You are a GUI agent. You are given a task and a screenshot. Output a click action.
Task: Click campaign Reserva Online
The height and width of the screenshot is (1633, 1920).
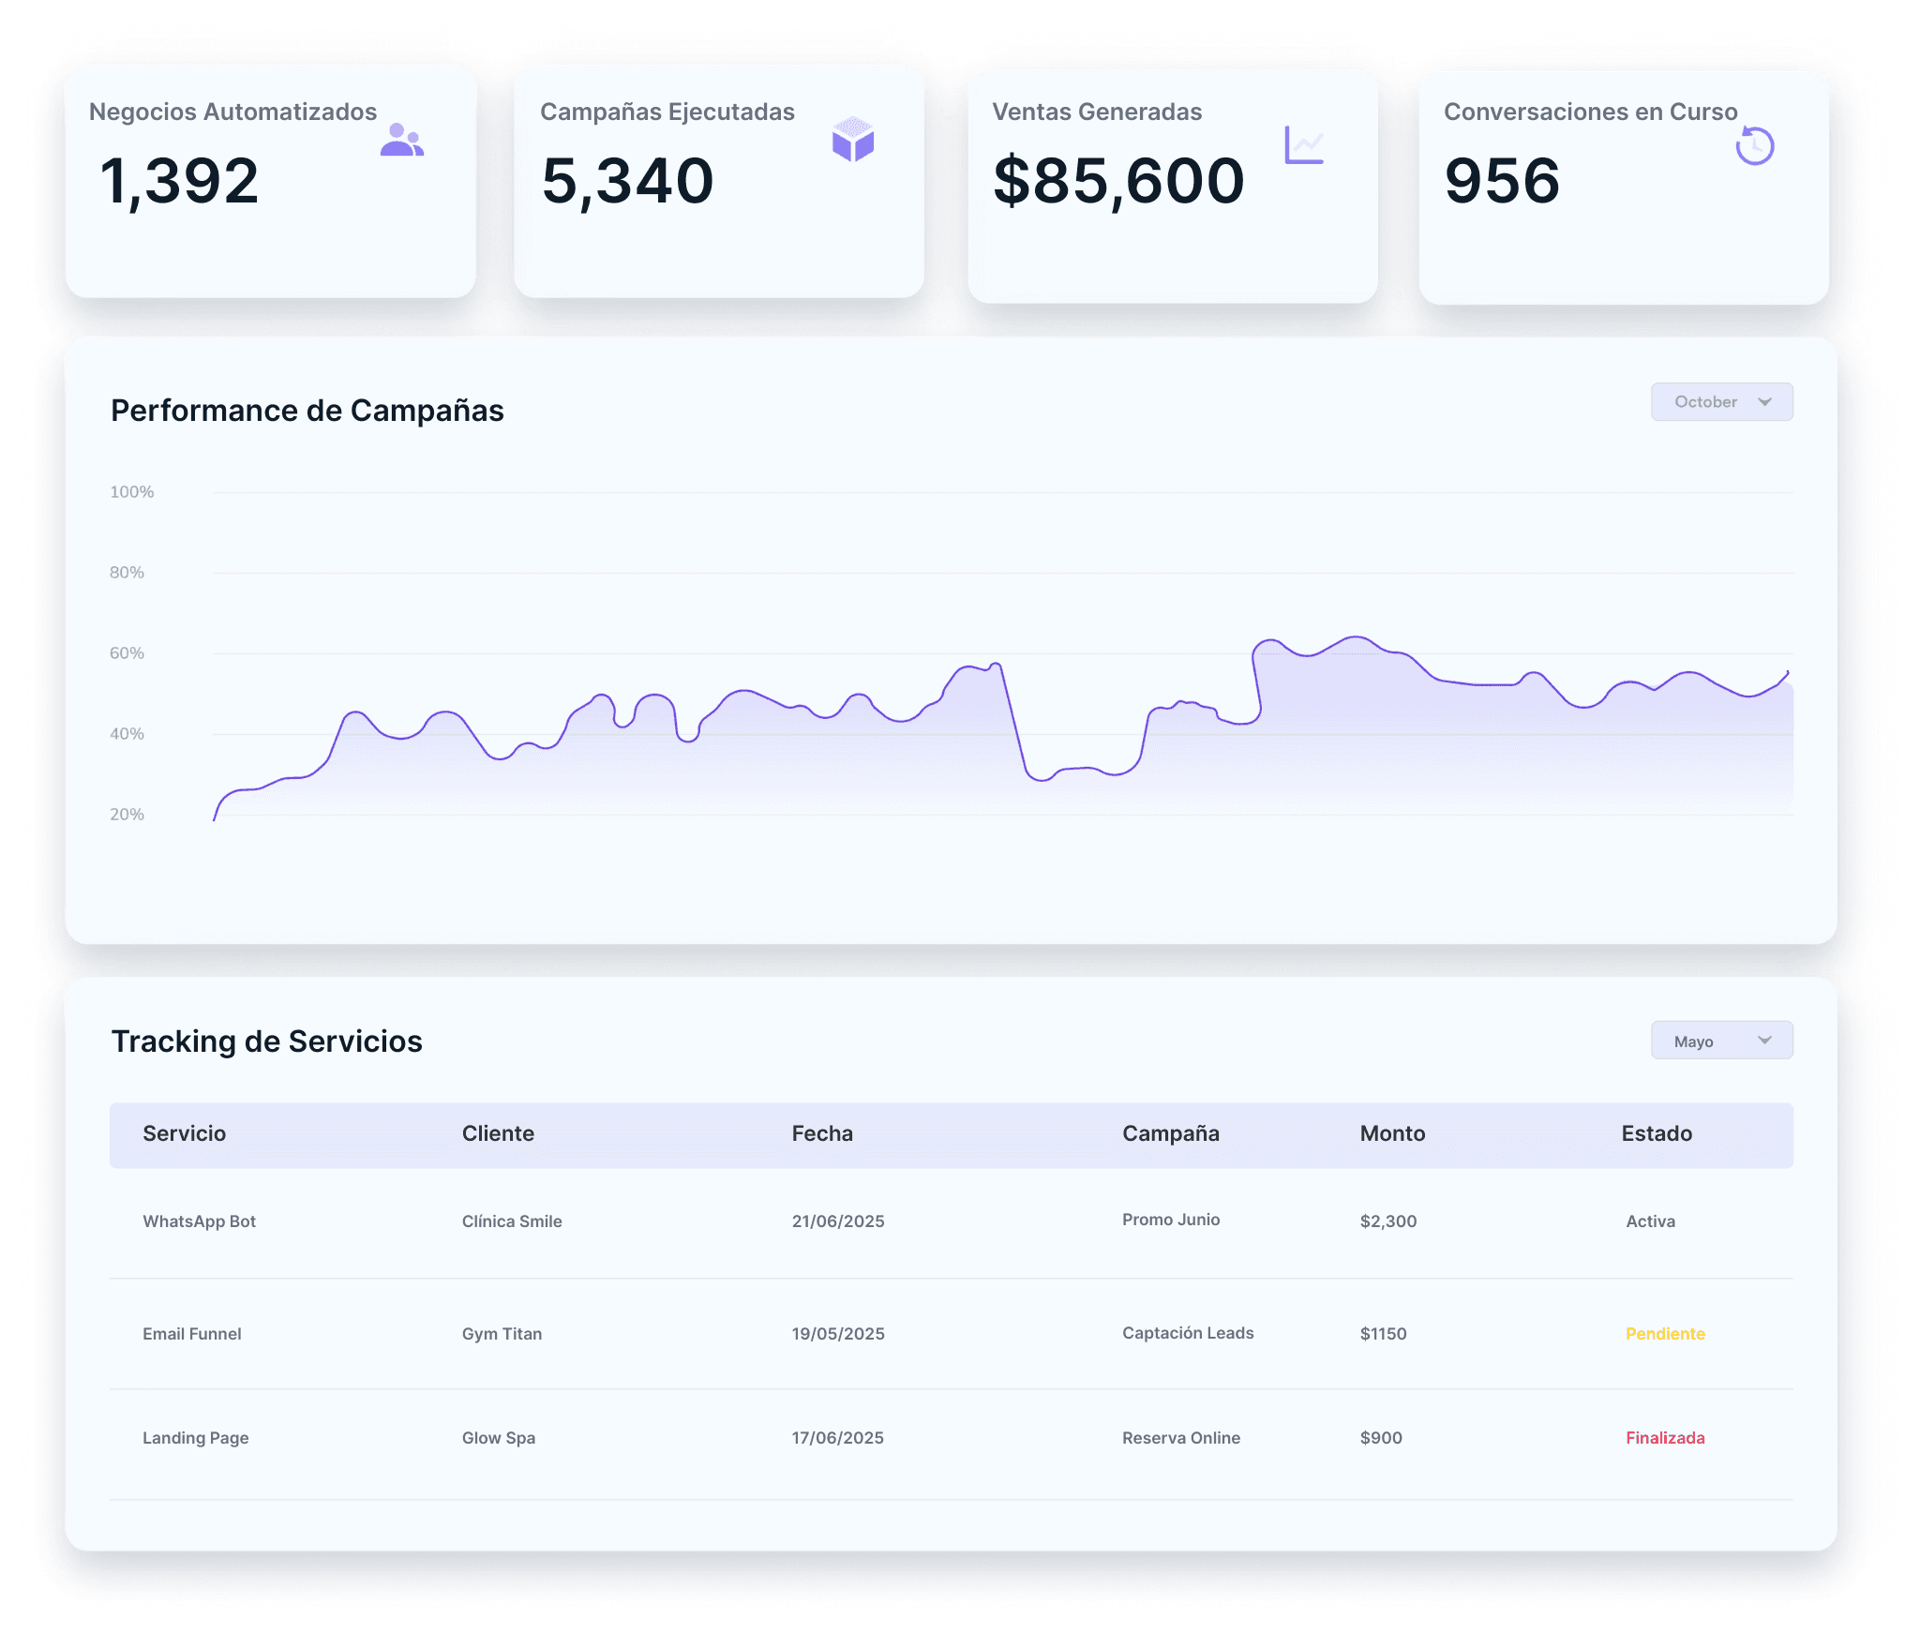pos(1181,1438)
